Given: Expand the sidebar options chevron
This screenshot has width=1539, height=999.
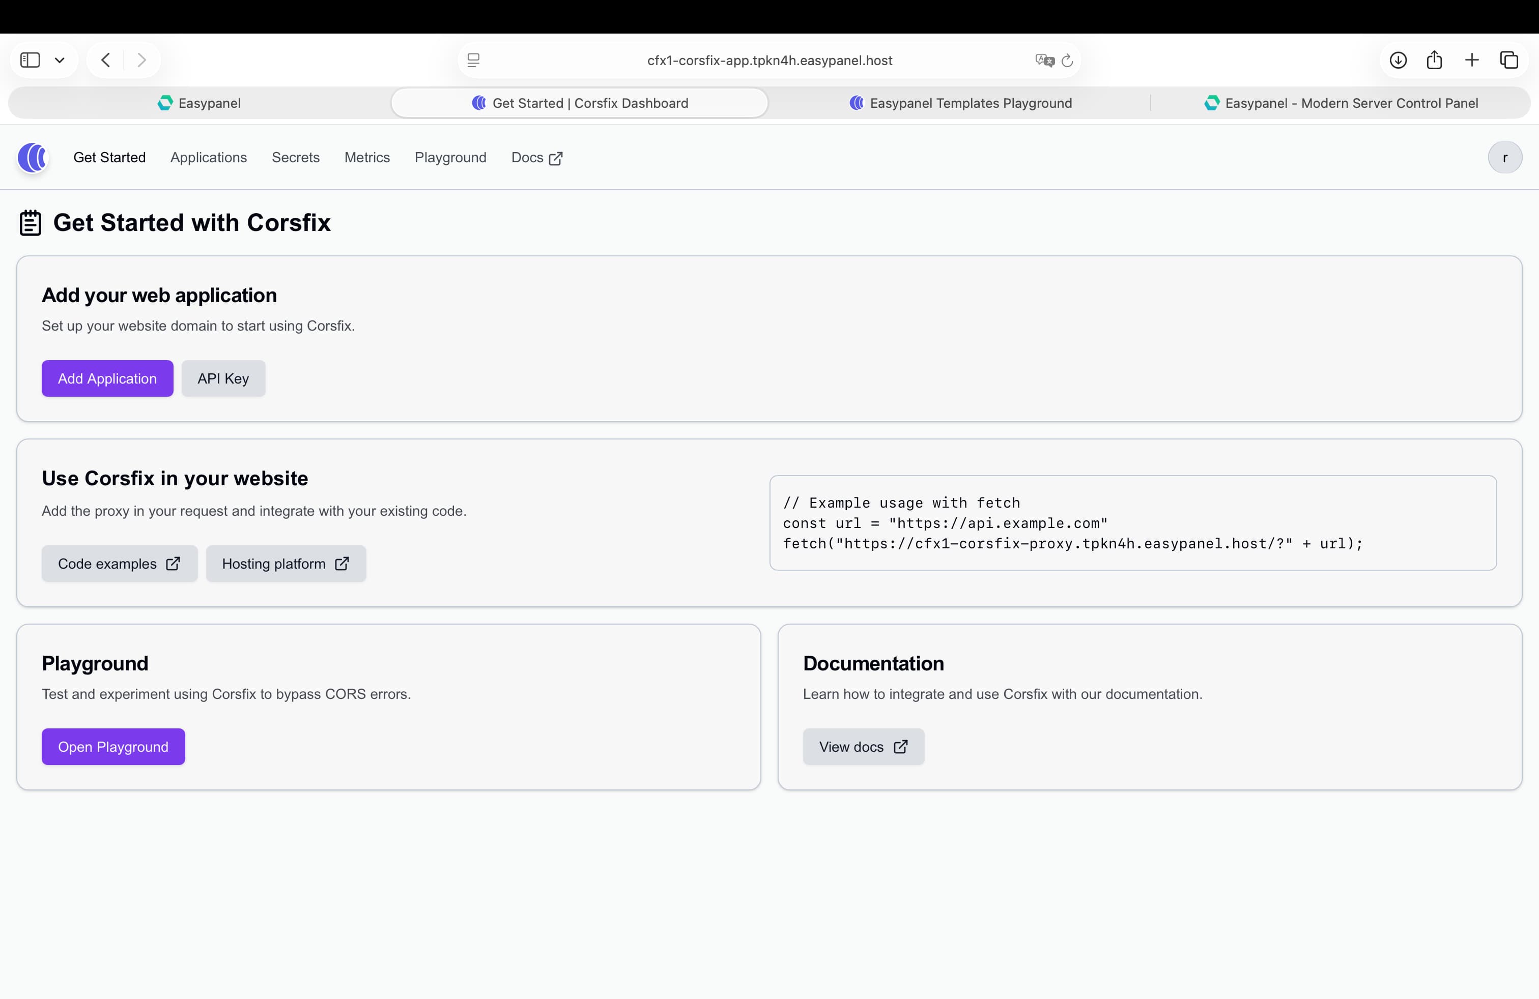Looking at the screenshot, I should [60, 60].
